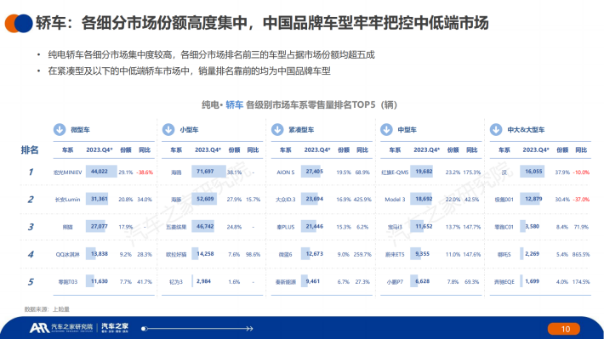Click the orange page number 10 badge

tap(564, 329)
